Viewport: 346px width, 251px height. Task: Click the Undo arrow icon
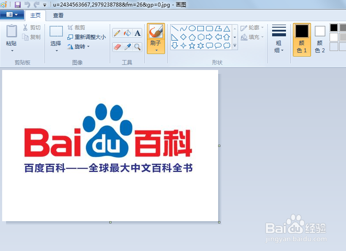(x=27, y=4)
